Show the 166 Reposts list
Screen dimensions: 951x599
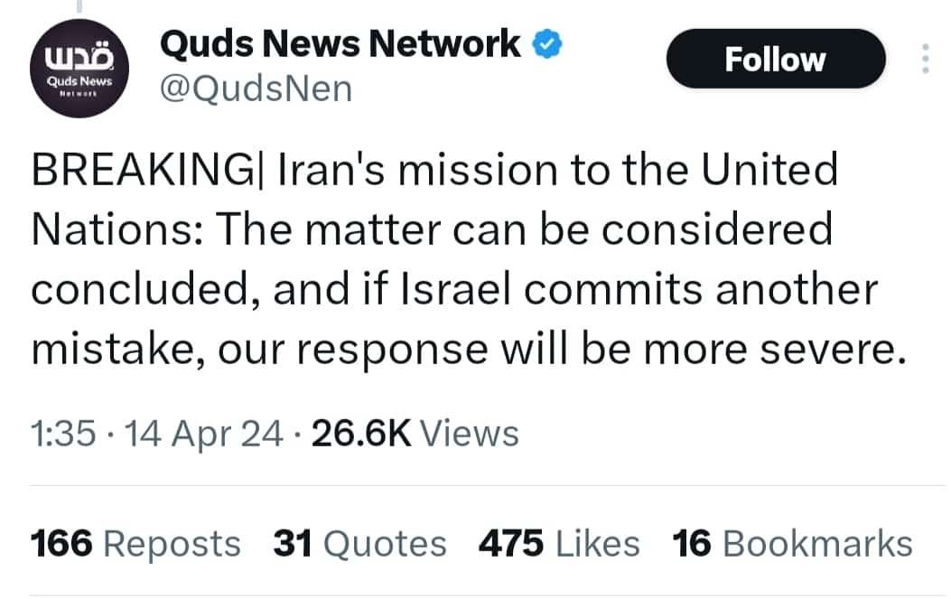[135, 544]
